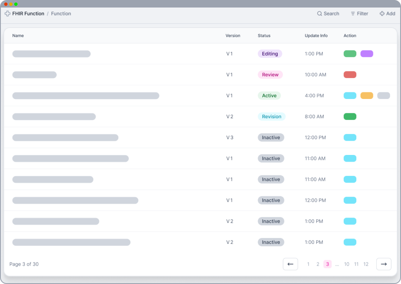Click green action pill in Revision row
Screen dimensions: 401x284
click(350, 117)
